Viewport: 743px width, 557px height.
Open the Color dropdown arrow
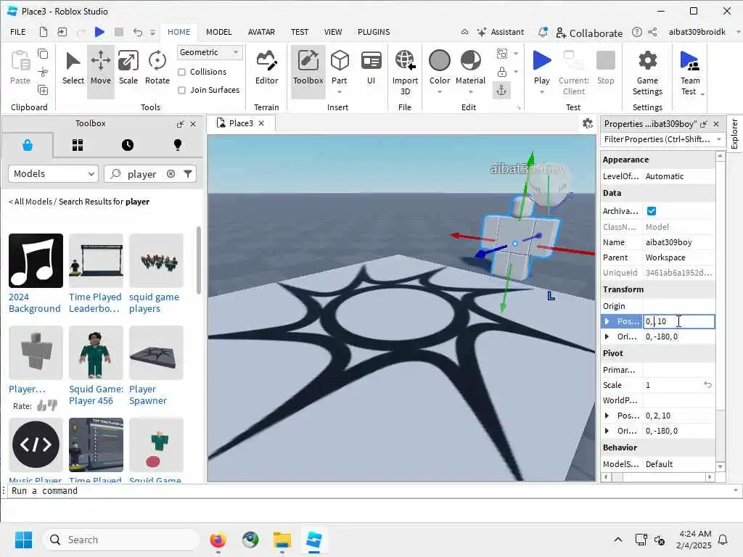(x=439, y=92)
